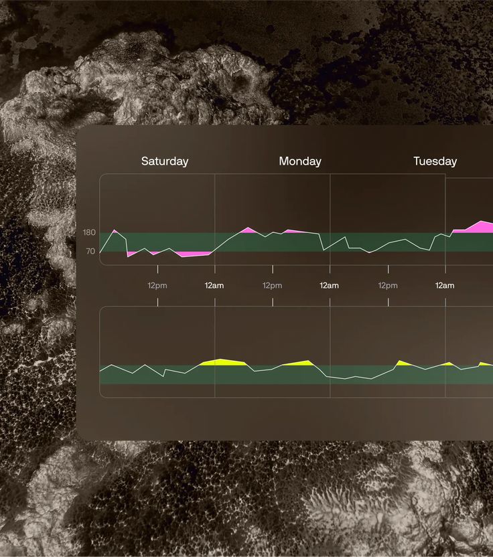Click the pink low area before Saturday midnight
This screenshot has width=493, height=557.
point(194,254)
